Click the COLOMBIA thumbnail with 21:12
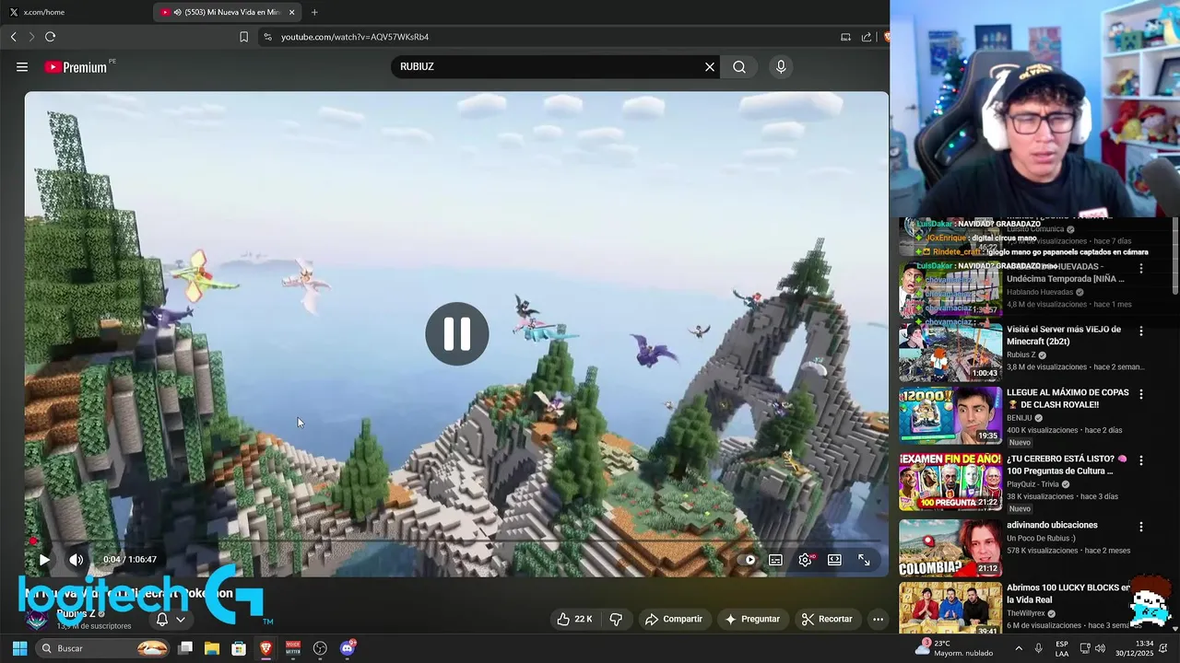Viewport: 1180px width, 663px height. tap(950, 547)
